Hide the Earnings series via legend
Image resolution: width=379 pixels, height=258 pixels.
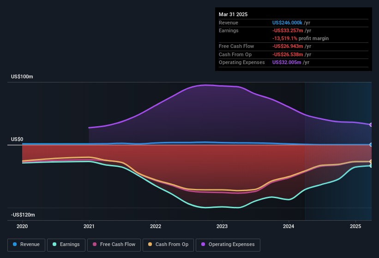pos(66,245)
